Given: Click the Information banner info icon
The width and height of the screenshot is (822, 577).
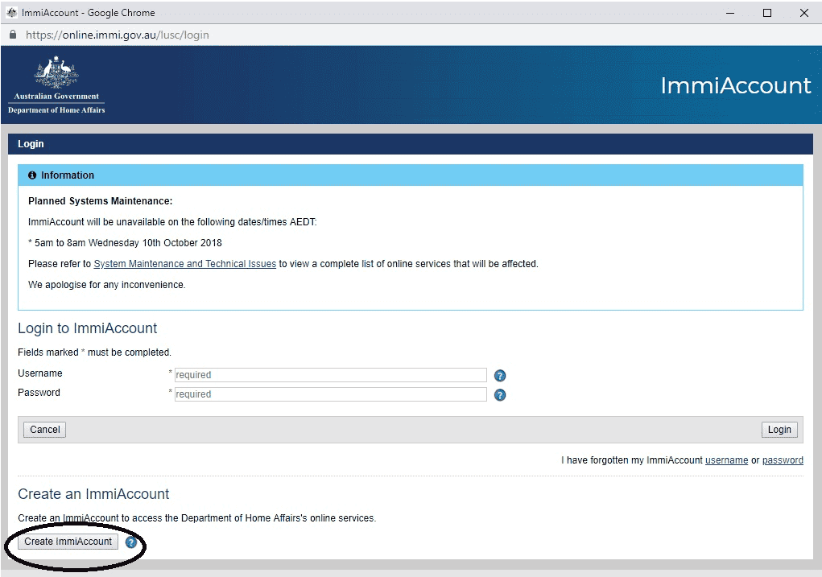Looking at the screenshot, I should click(31, 175).
